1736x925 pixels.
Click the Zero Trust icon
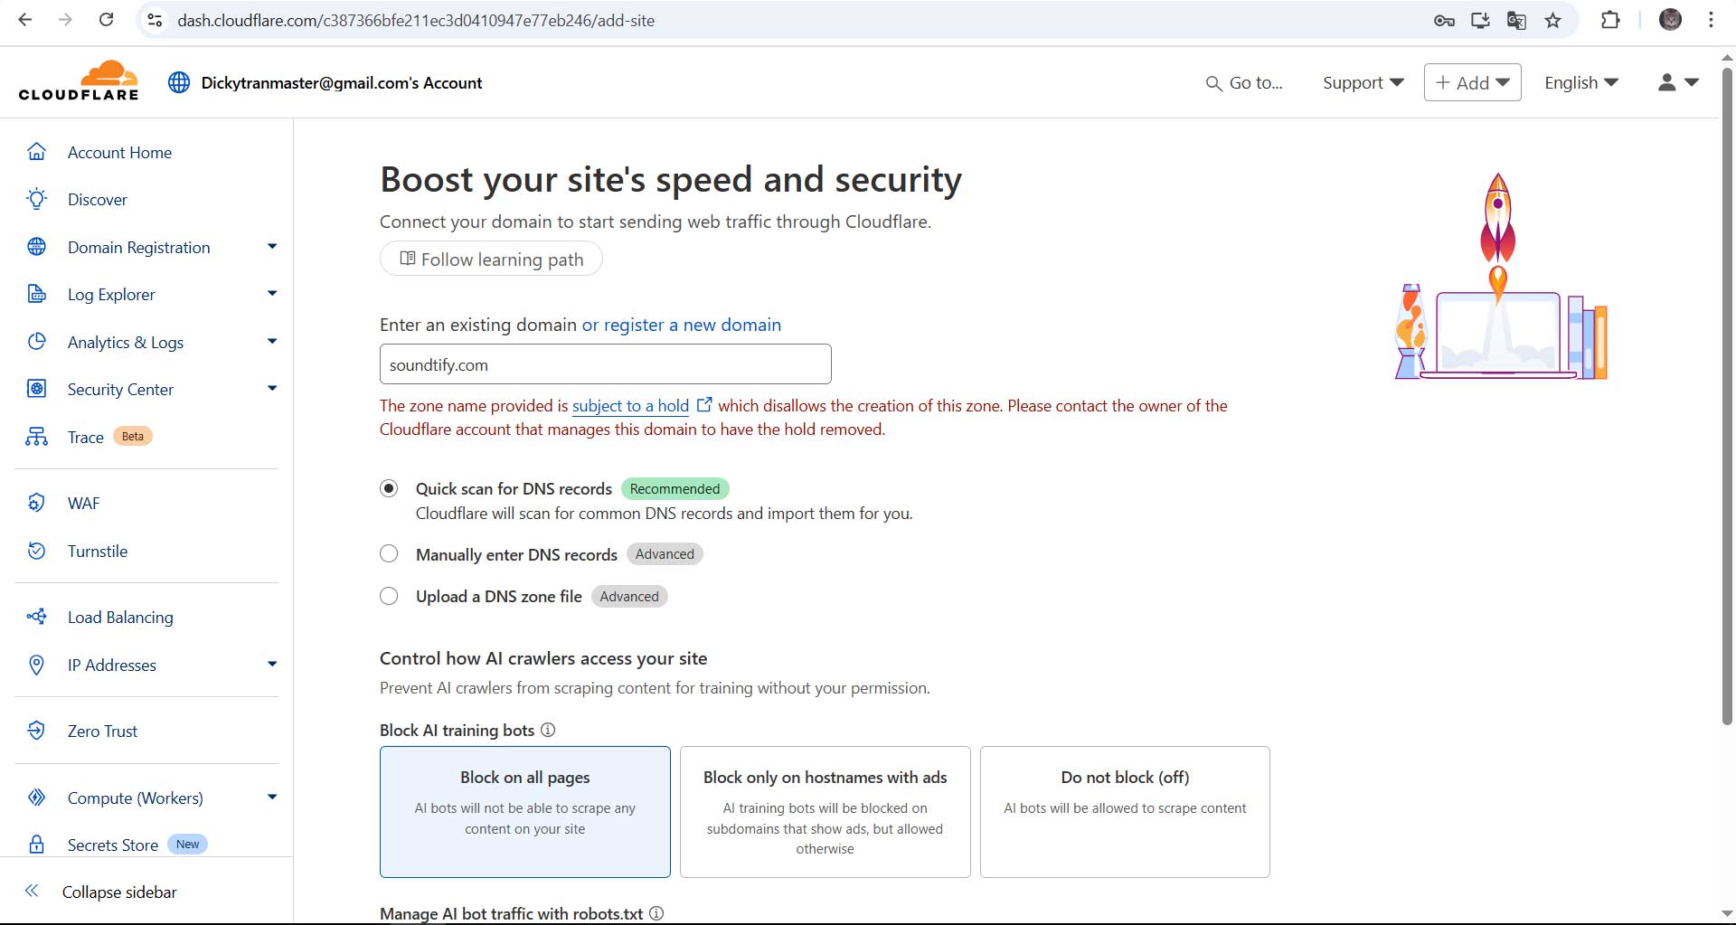tap(36, 731)
